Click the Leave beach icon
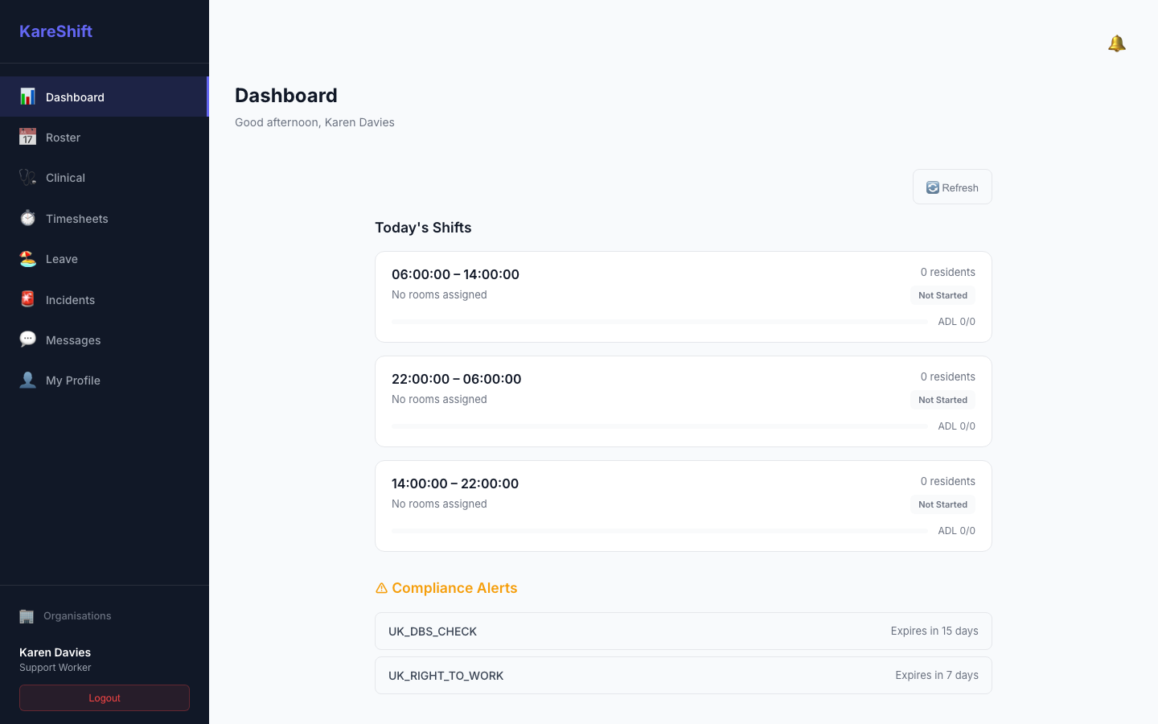1158x724 pixels. 27,258
